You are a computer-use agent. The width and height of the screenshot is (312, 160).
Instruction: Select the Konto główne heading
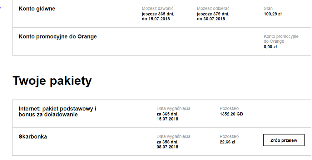tap(37, 9)
